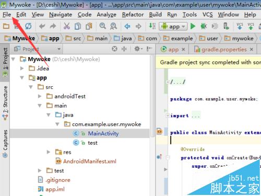Open the Tools menu
The image size is (261, 196).
pos(189,15)
